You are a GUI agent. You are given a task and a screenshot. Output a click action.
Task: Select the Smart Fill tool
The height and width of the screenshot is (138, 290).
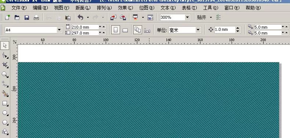5,94
